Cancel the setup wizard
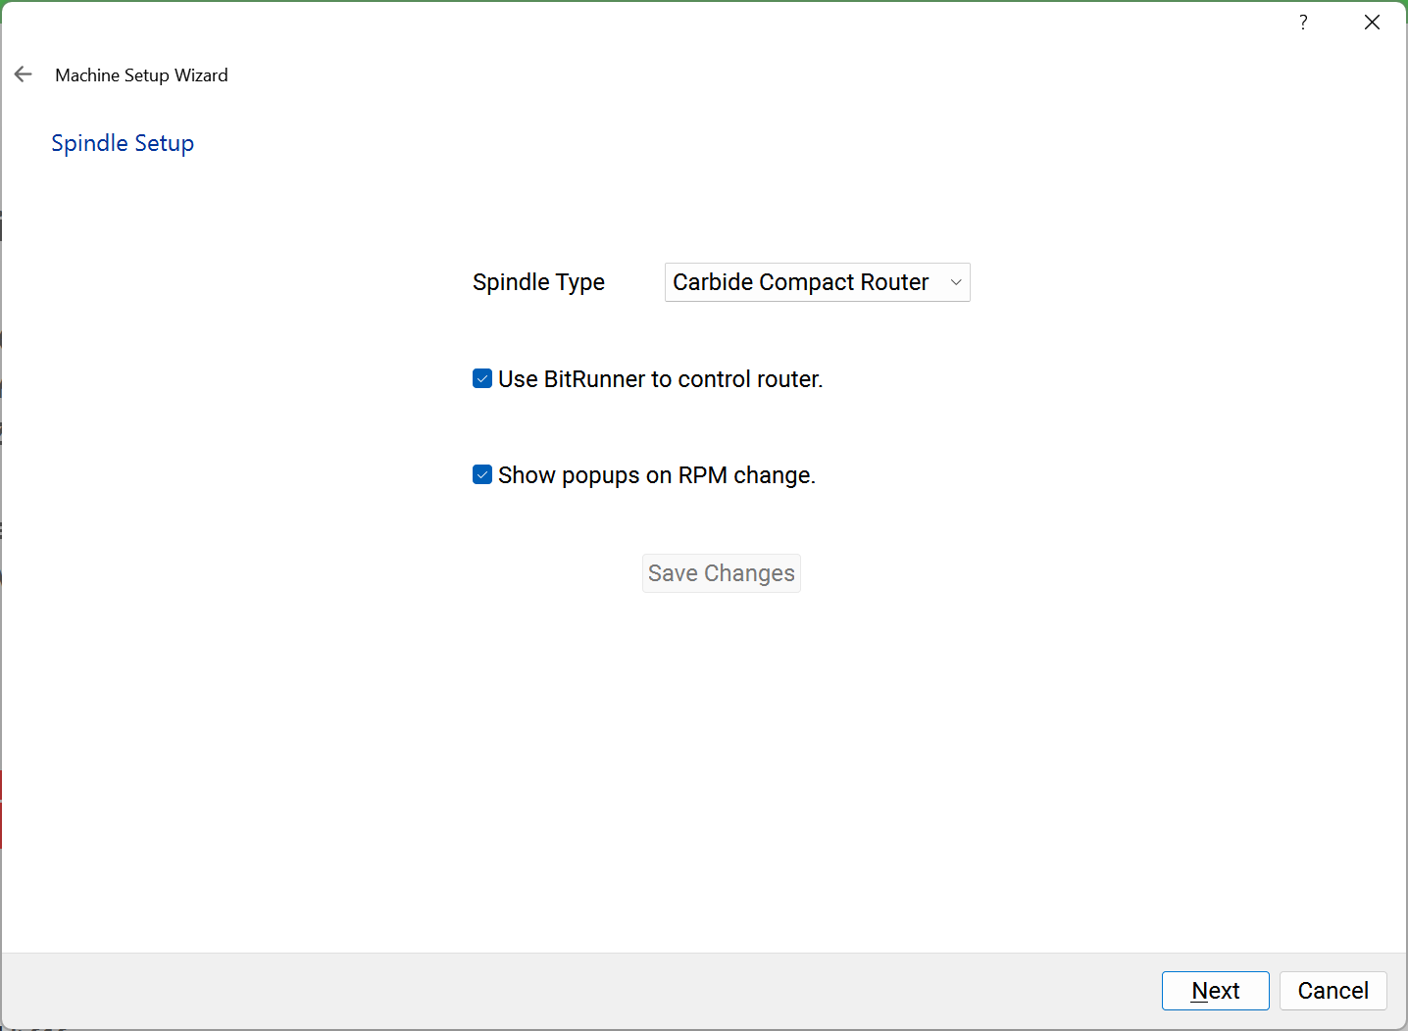Viewport: 1408px width, 1031px height. [1333, 991]
